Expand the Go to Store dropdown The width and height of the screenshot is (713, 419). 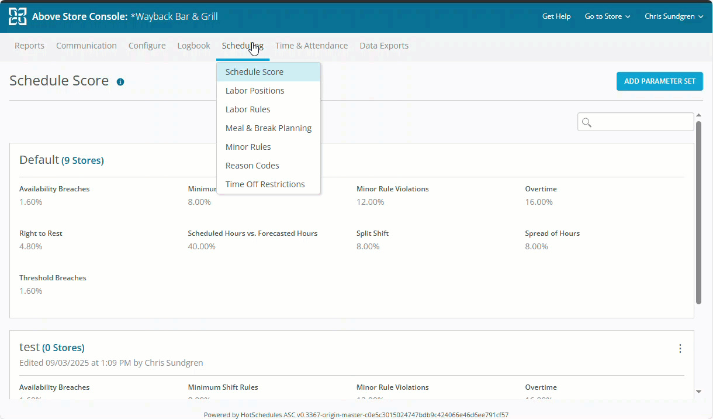(x=607, y=16)
